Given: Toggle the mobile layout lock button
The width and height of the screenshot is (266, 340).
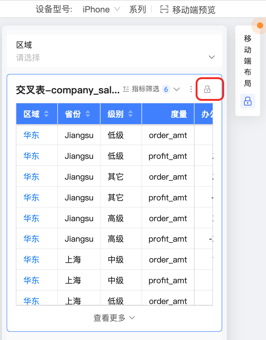Looking at the screenshot, I should point(247,101).
